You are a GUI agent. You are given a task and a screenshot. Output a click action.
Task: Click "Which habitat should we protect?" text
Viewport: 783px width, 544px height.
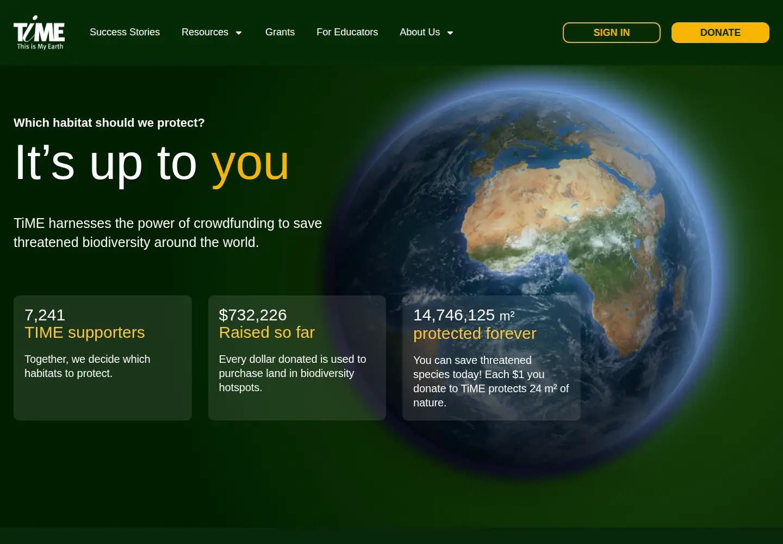(109, 123)
